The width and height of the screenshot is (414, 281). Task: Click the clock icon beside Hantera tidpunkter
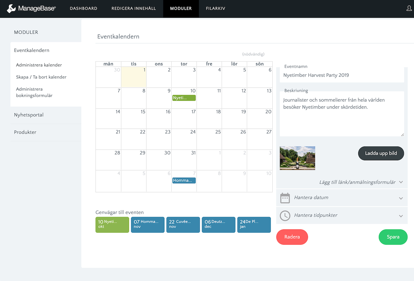pyautogui.click(x=285, y=216)
